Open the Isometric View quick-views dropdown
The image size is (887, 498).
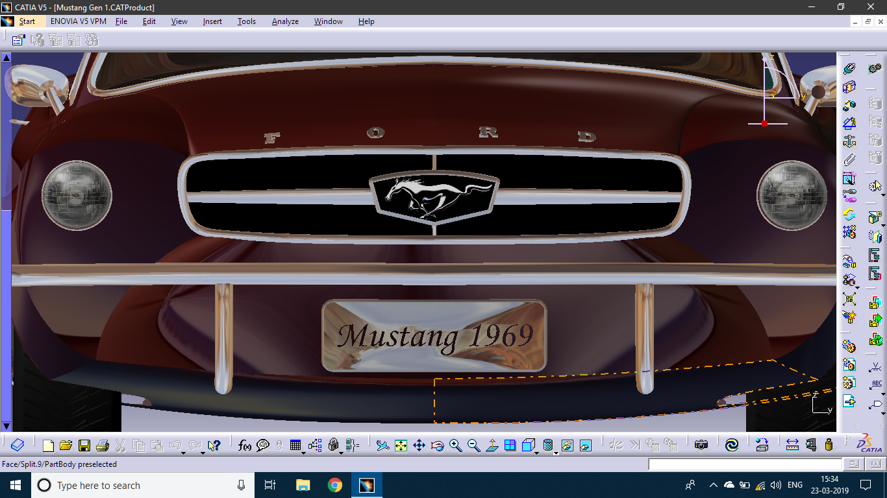[536, 453]
